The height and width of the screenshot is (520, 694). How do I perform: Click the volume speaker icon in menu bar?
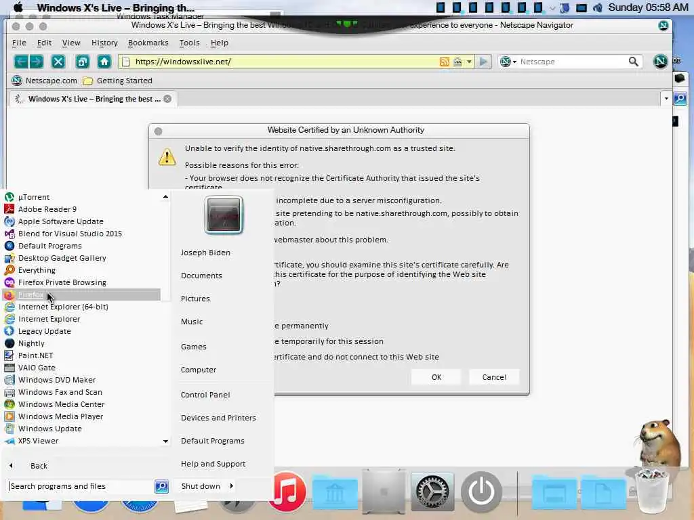click(598, 7)
